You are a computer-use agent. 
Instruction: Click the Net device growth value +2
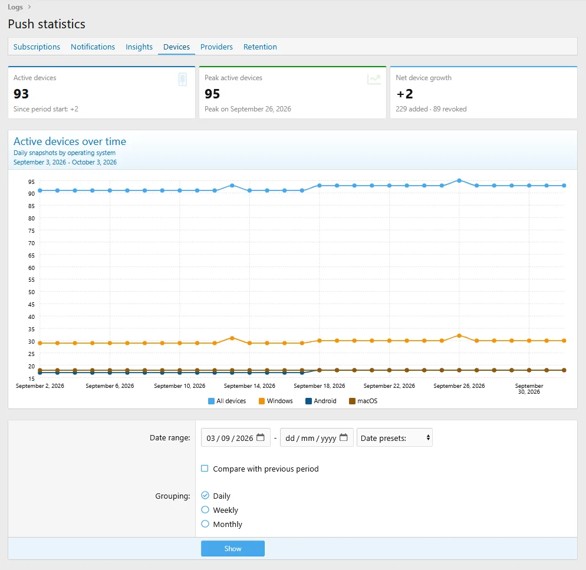pos(405,94)
